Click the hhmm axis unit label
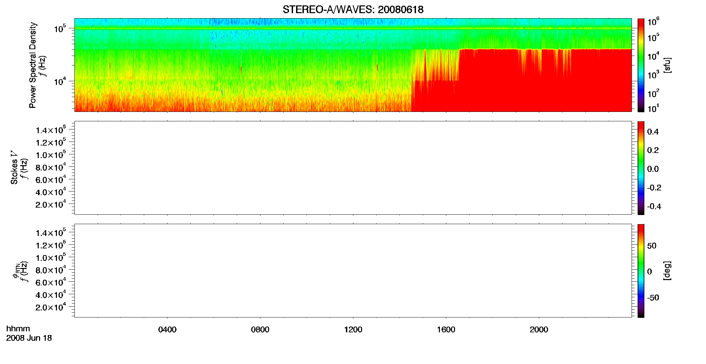Viewport: 706px width, 364px height. coord(18,329)
